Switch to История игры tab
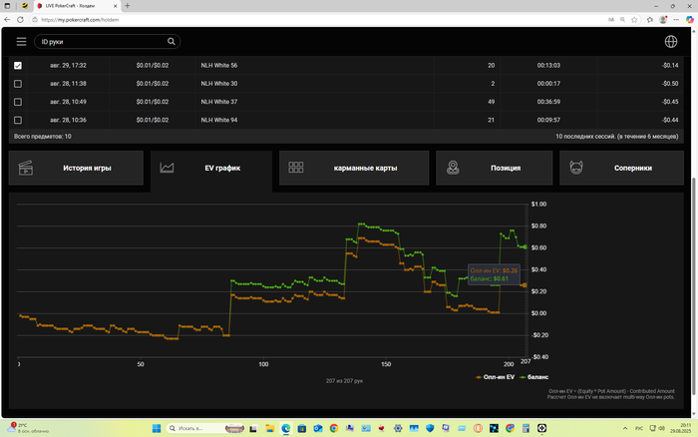 pos(76,168)
